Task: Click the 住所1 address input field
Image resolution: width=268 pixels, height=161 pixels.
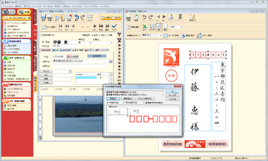Action: [x=80, y=61]
